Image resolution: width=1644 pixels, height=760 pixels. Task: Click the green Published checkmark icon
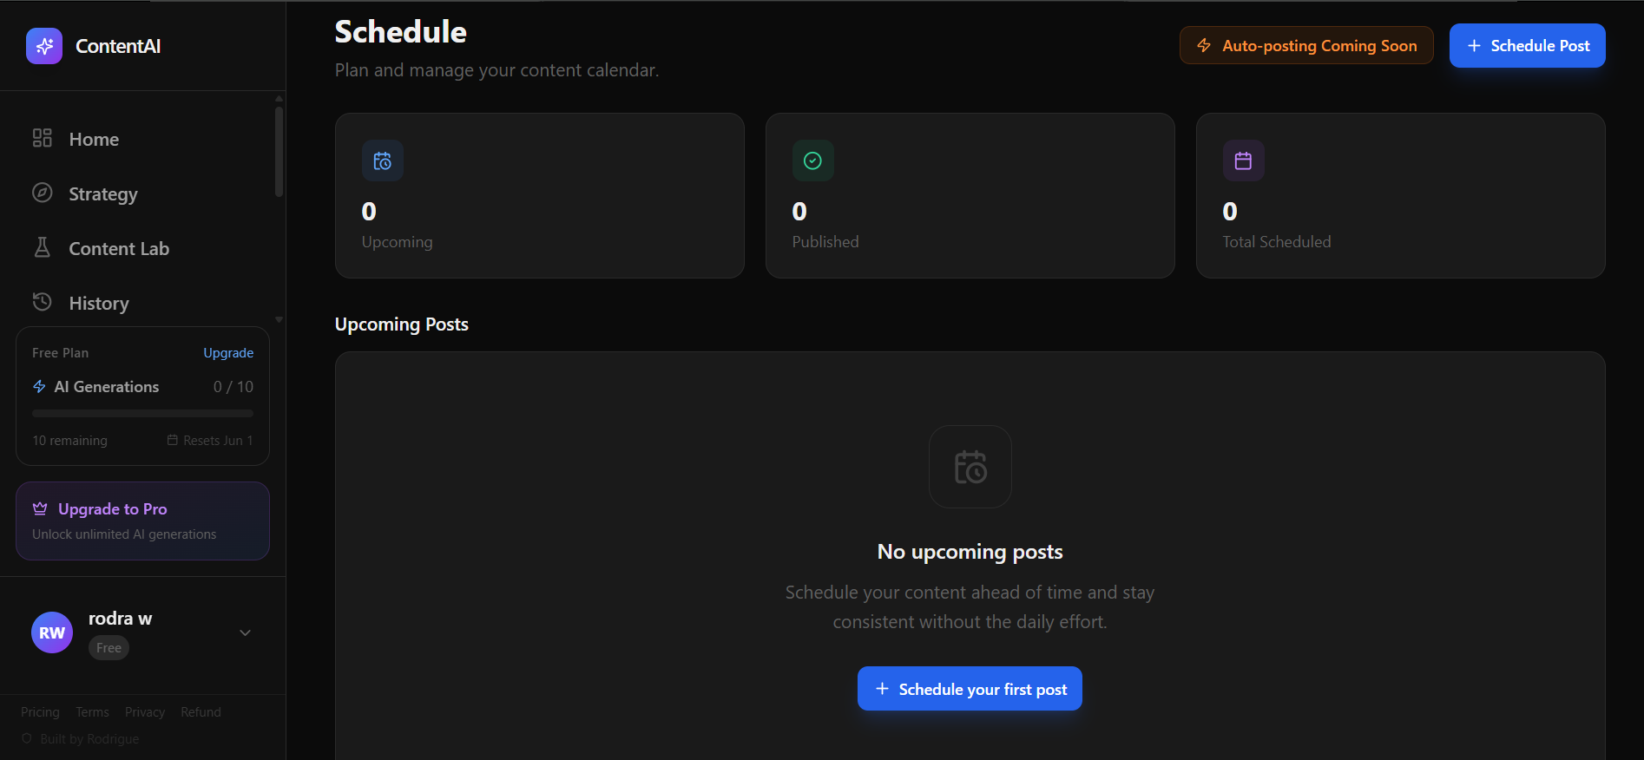[x=813, y=161]
